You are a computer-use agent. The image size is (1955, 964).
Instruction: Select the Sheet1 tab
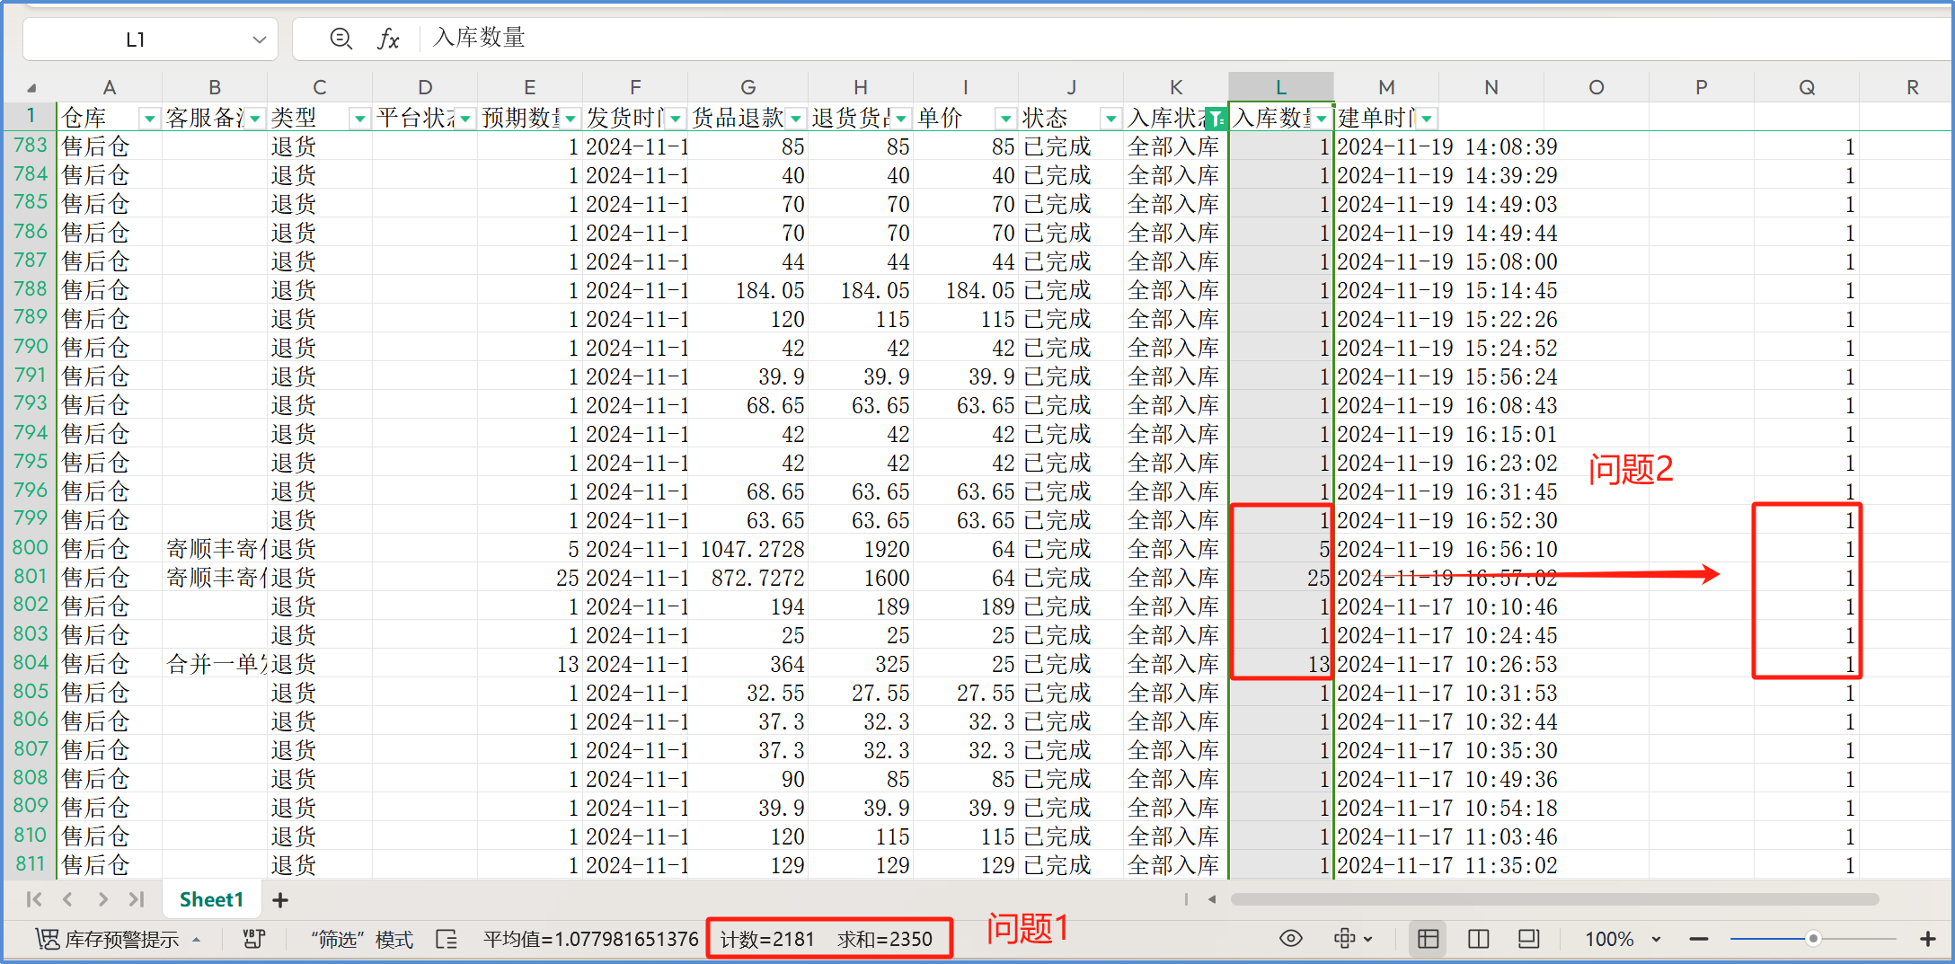(211, 899)
